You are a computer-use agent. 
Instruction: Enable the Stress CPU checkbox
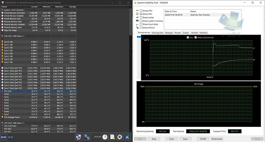[141, 11]
